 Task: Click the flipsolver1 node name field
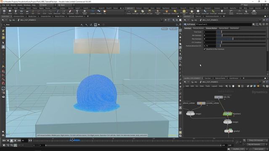click(224, 24)
